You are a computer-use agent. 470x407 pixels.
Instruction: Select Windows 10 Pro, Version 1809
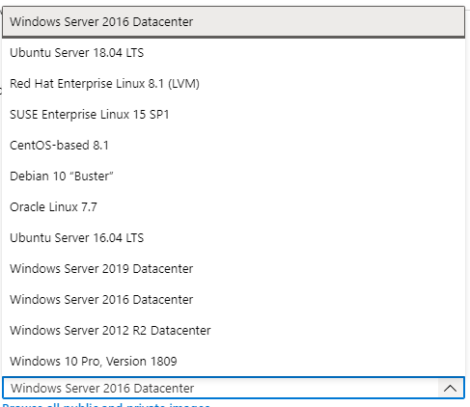click(234, 362)
